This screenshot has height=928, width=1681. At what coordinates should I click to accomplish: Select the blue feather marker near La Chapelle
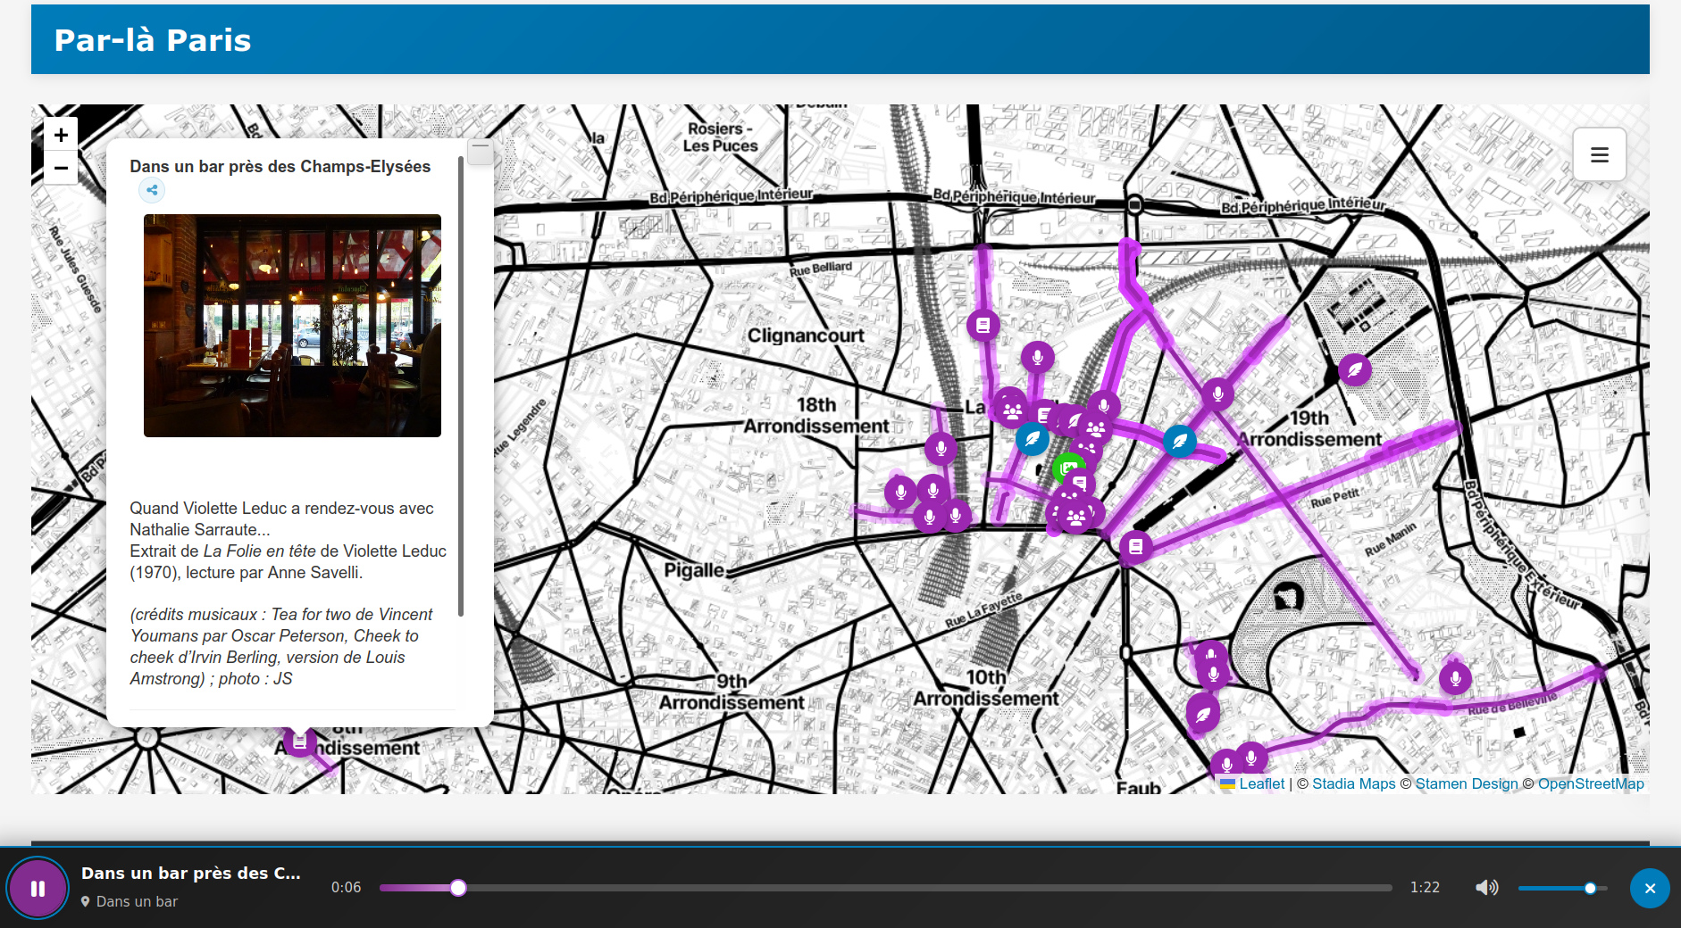click(1033, 438)
